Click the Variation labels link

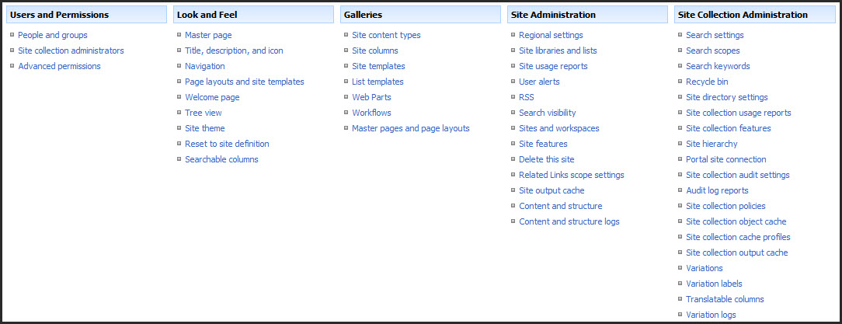714,284
